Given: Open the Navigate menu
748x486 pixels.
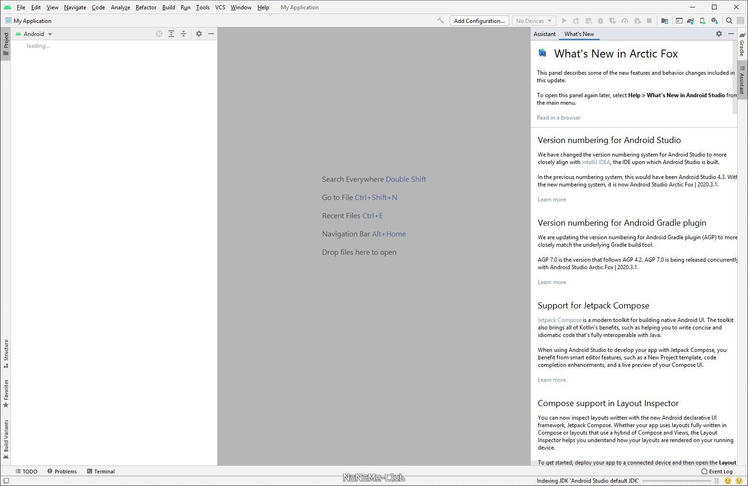Looking at the screenshot, I should [75, 7].
